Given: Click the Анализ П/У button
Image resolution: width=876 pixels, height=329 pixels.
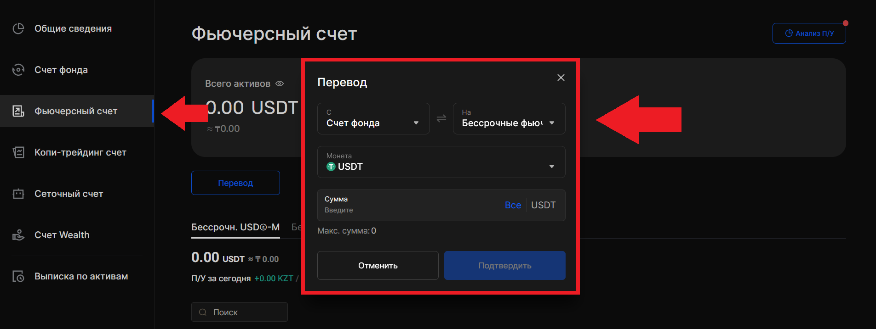Looking at the screenshot, I should 809,33.
